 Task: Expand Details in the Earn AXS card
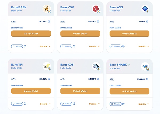tap(143, 46)
